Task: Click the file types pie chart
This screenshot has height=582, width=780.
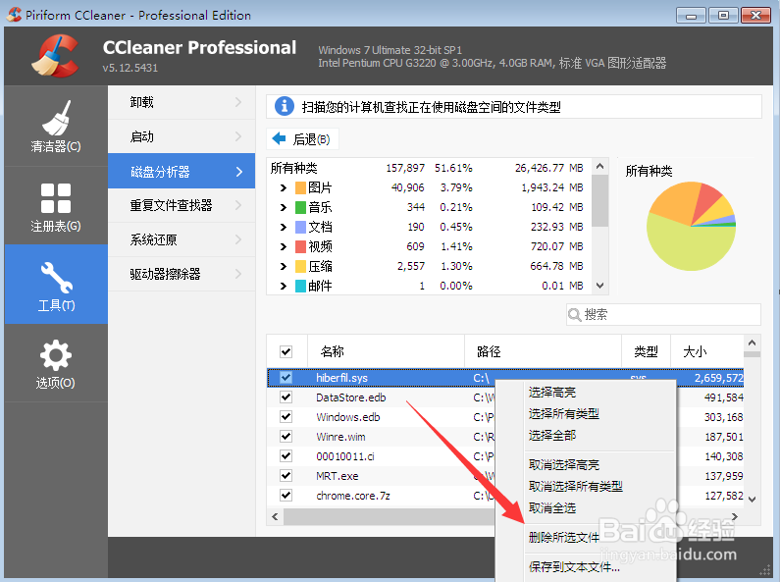Action: pos(691,227)
